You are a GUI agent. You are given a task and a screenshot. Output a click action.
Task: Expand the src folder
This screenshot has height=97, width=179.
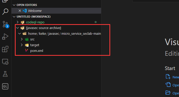tap(22, 39)
